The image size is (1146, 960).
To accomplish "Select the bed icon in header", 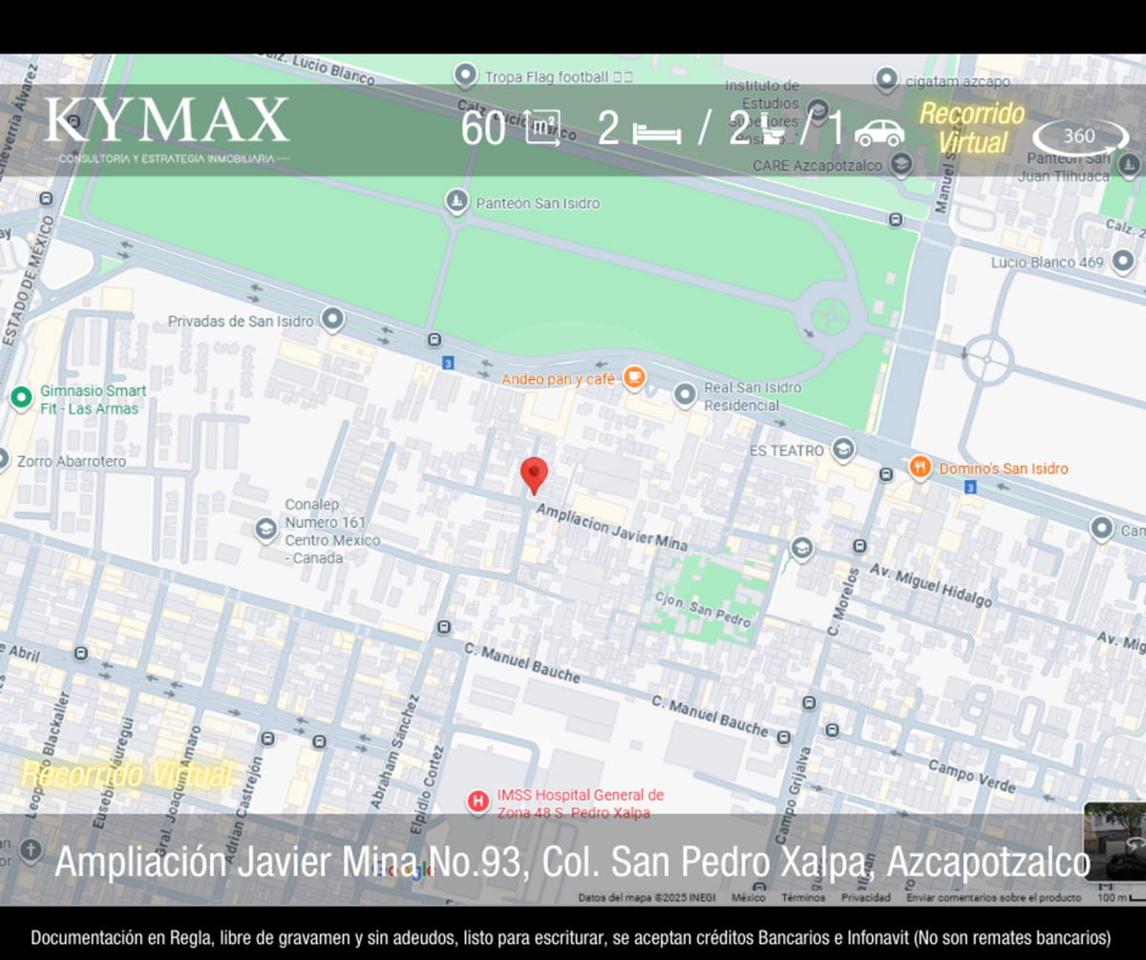I will (x=657, y=134).
